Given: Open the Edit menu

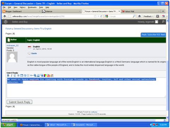Looking at the screenshot, I should coord(10,7).
